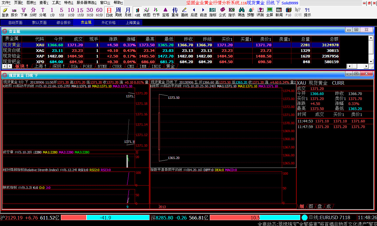Switch to 全屏 full screen icon
Viewport: 377px width, 226px height.
tap(269, 12)
